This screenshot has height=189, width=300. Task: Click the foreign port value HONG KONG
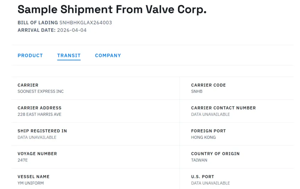click(x=203, y=137)
